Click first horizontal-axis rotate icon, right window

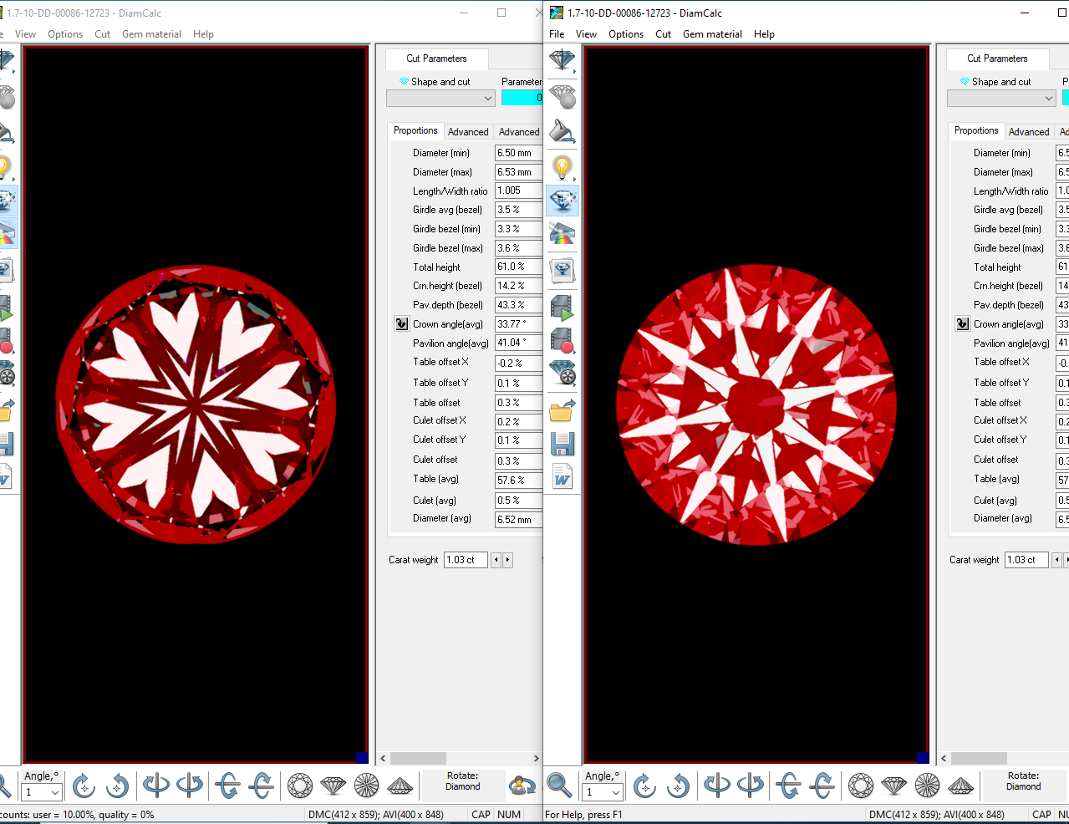click(x=788, y=786)
